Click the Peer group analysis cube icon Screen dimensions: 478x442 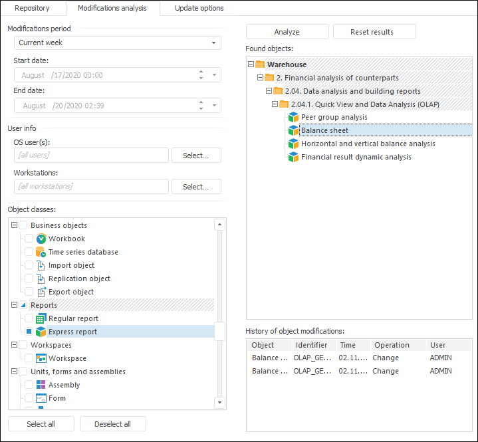click(x=293, y=117)
